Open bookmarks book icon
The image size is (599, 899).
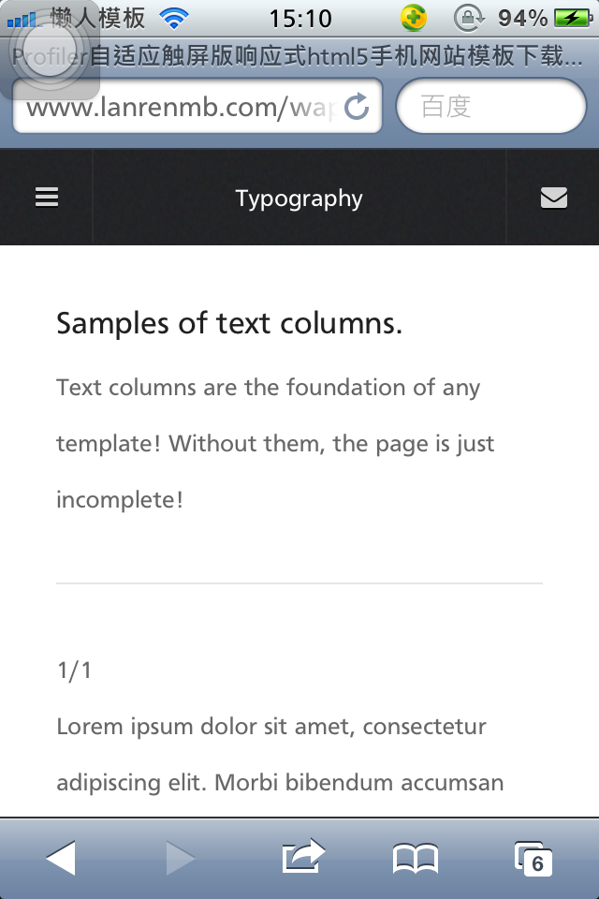pos(416,859)
